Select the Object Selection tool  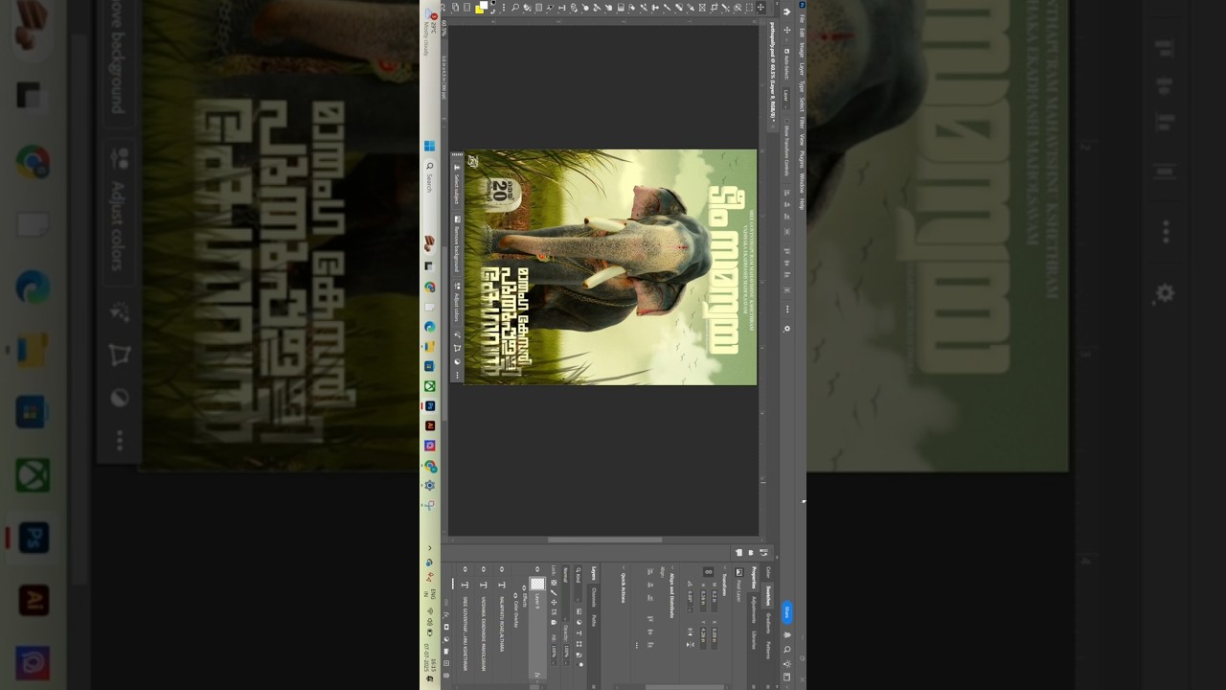point(726,7)
